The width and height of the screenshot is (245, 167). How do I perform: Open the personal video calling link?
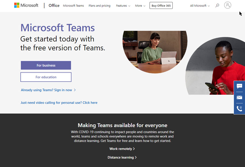pos(59,103)
